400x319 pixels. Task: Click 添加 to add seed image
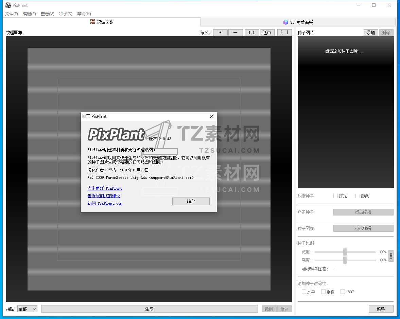371,33
